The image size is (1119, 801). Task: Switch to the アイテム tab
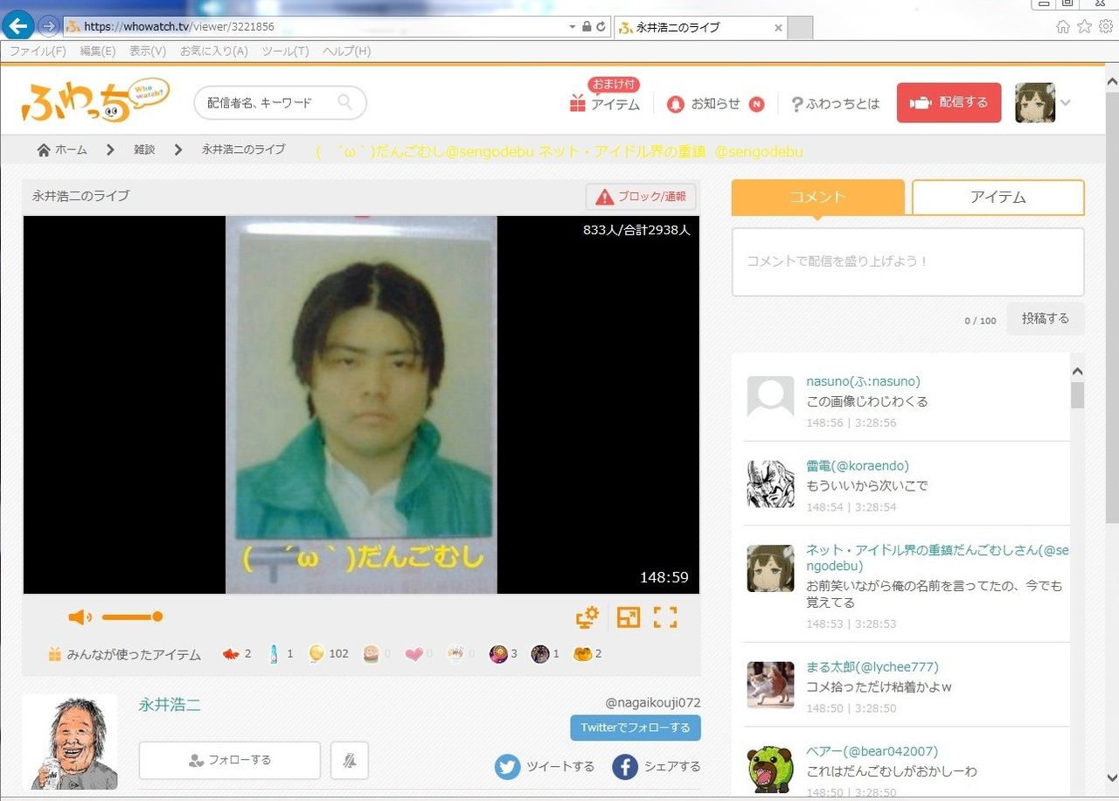click(997, 198)
